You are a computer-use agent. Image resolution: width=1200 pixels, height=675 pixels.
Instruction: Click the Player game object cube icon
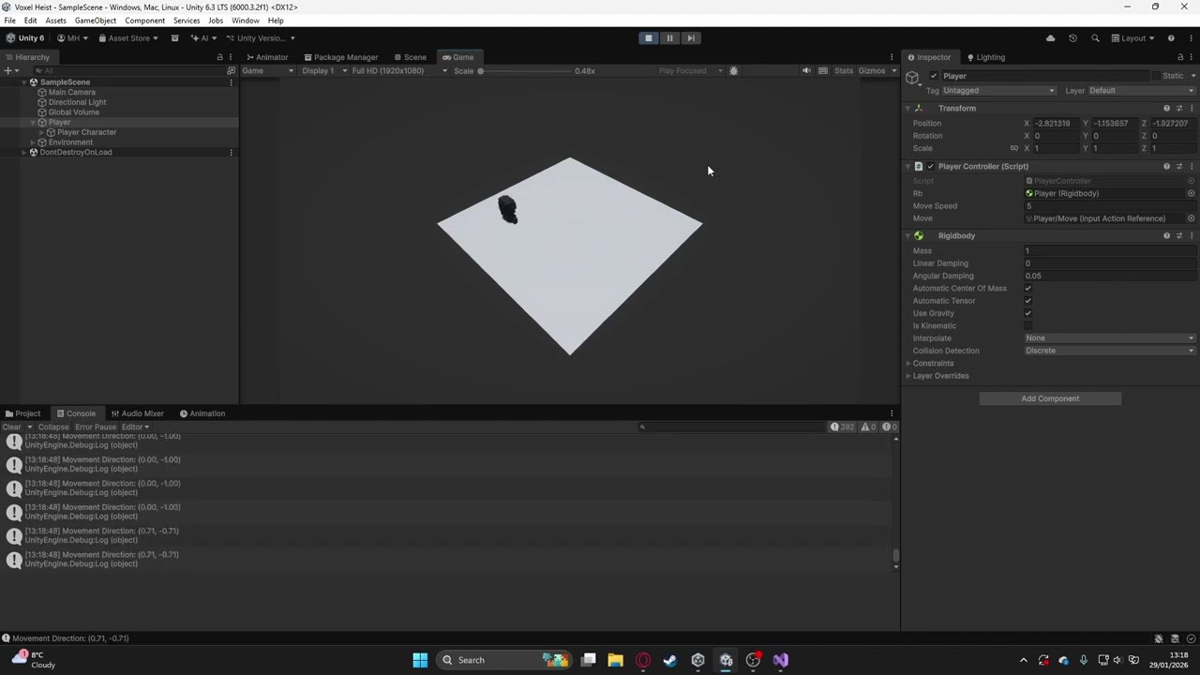(912, 78)
